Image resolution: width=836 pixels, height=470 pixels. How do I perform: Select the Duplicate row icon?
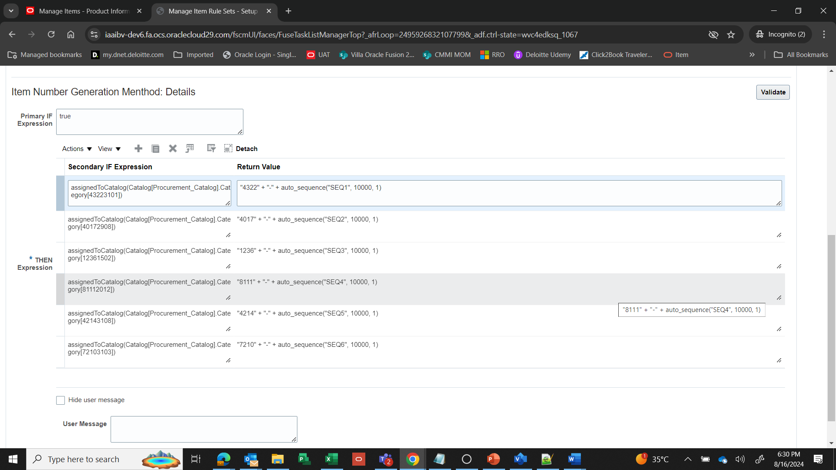(155, 148)
